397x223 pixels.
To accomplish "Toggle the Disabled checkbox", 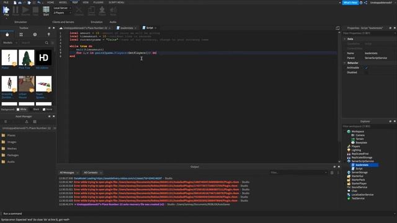I will click(366, 72).
